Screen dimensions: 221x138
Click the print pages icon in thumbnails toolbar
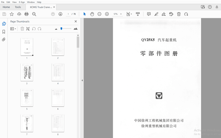pyautogui.click(x=28, y=29)
